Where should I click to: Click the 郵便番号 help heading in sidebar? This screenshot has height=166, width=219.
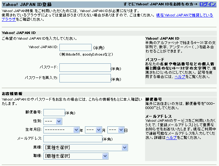154,99
